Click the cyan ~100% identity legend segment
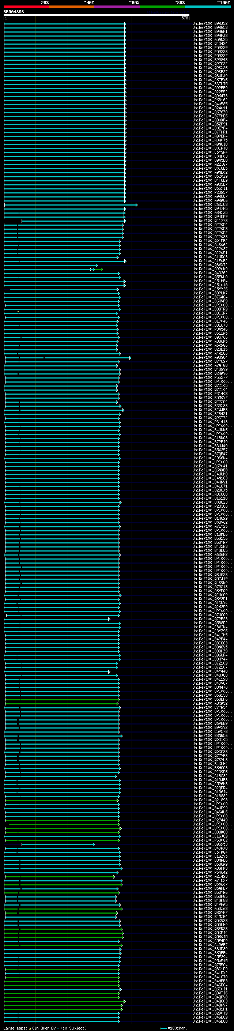This screenshot has width=234, height=1031. point(208,7)
